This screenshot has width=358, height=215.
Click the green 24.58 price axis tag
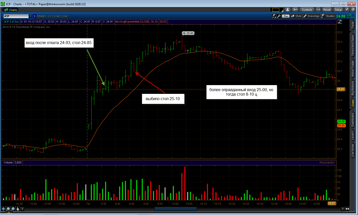[341, 121]
